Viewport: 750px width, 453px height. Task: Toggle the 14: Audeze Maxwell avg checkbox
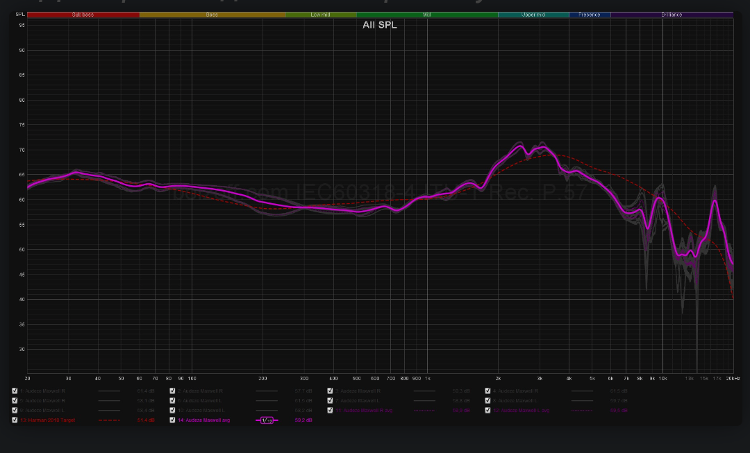click(172, 420)
